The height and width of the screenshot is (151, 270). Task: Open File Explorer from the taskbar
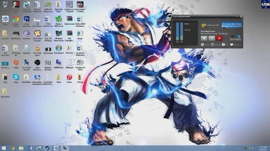pyautogui.click(x=21, y=148)
